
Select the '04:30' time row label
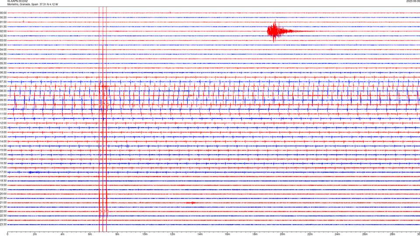click(3, 54)
